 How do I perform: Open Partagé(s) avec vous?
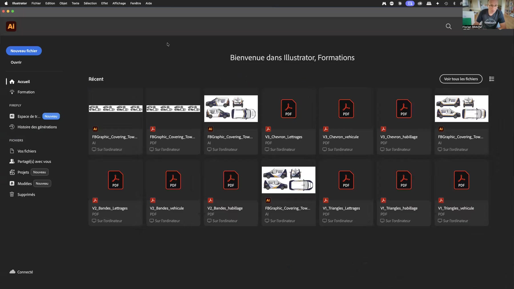[30, 161]
